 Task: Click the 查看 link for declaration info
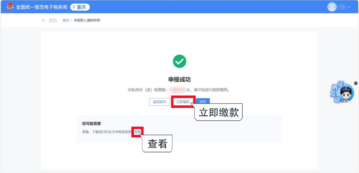pos(137,132)
